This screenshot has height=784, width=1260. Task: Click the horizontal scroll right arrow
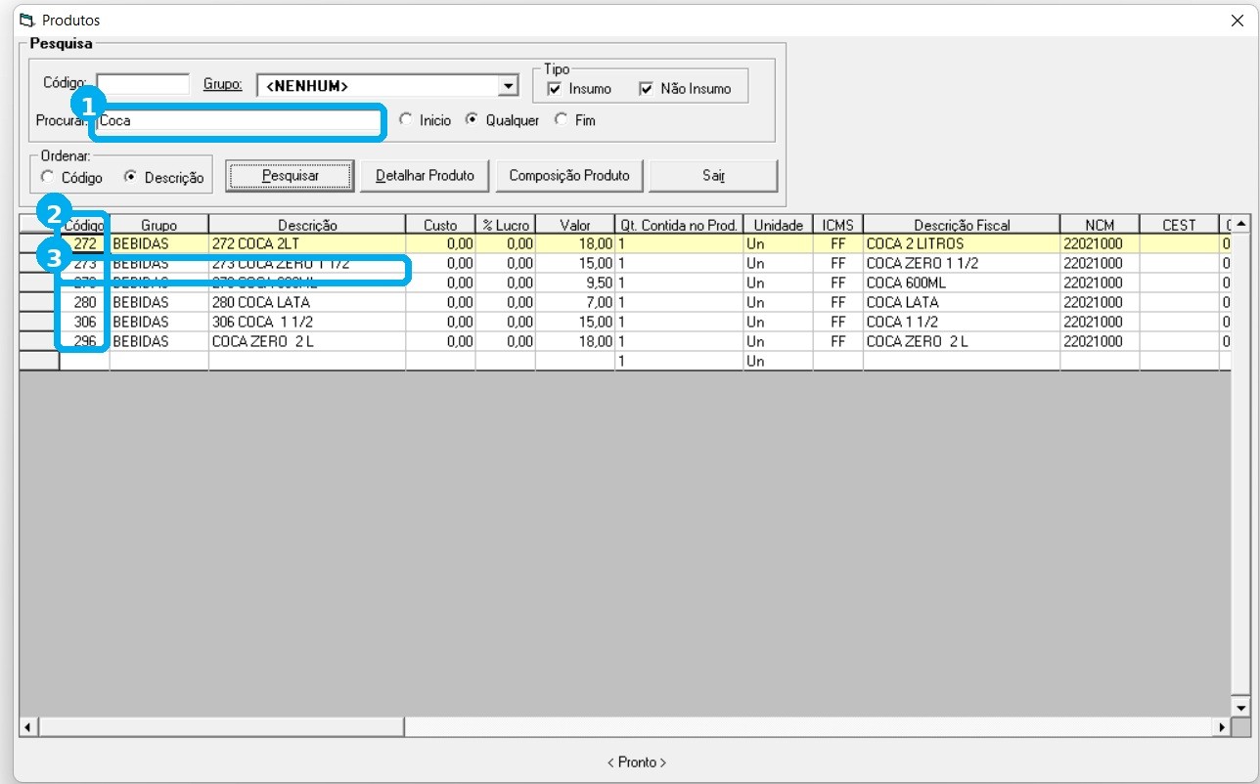tap(1222, 727)
